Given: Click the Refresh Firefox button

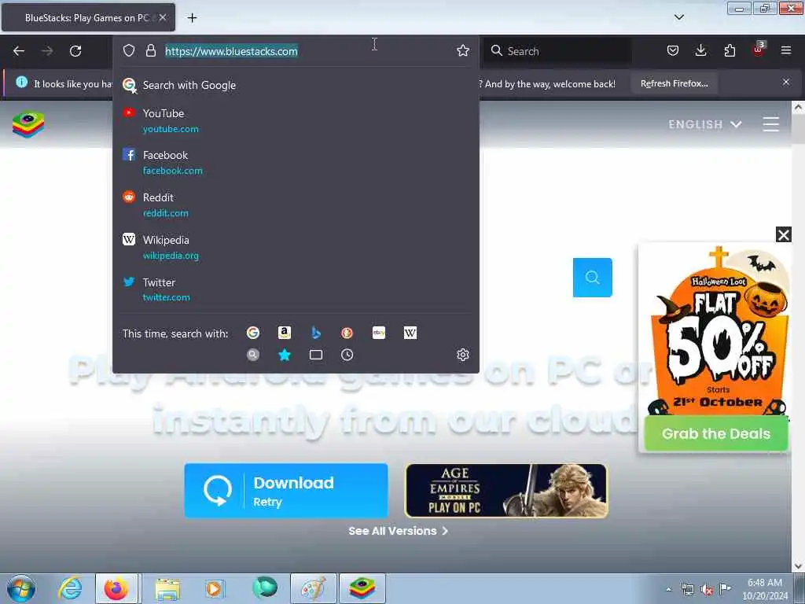Looking at the screenshot, I should coord(674,83).
